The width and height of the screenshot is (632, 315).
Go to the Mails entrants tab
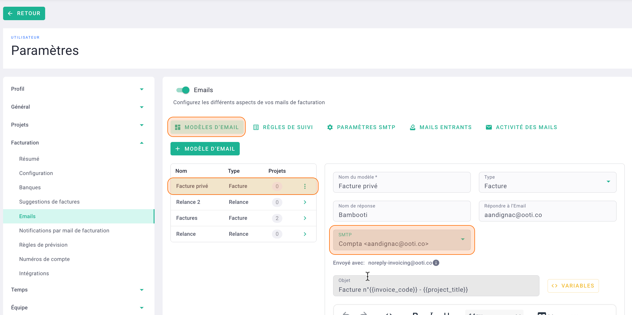[x=440, y=127]
